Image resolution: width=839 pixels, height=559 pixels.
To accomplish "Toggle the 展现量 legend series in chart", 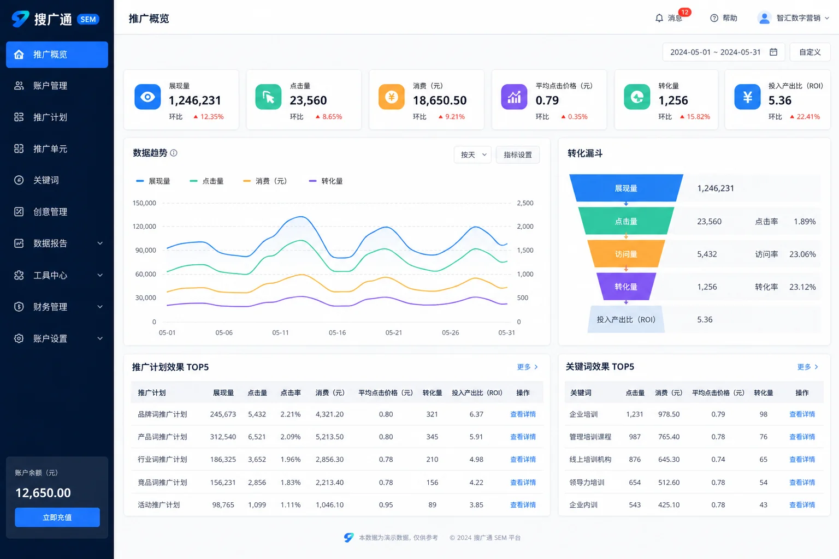I will click(153, 181).
